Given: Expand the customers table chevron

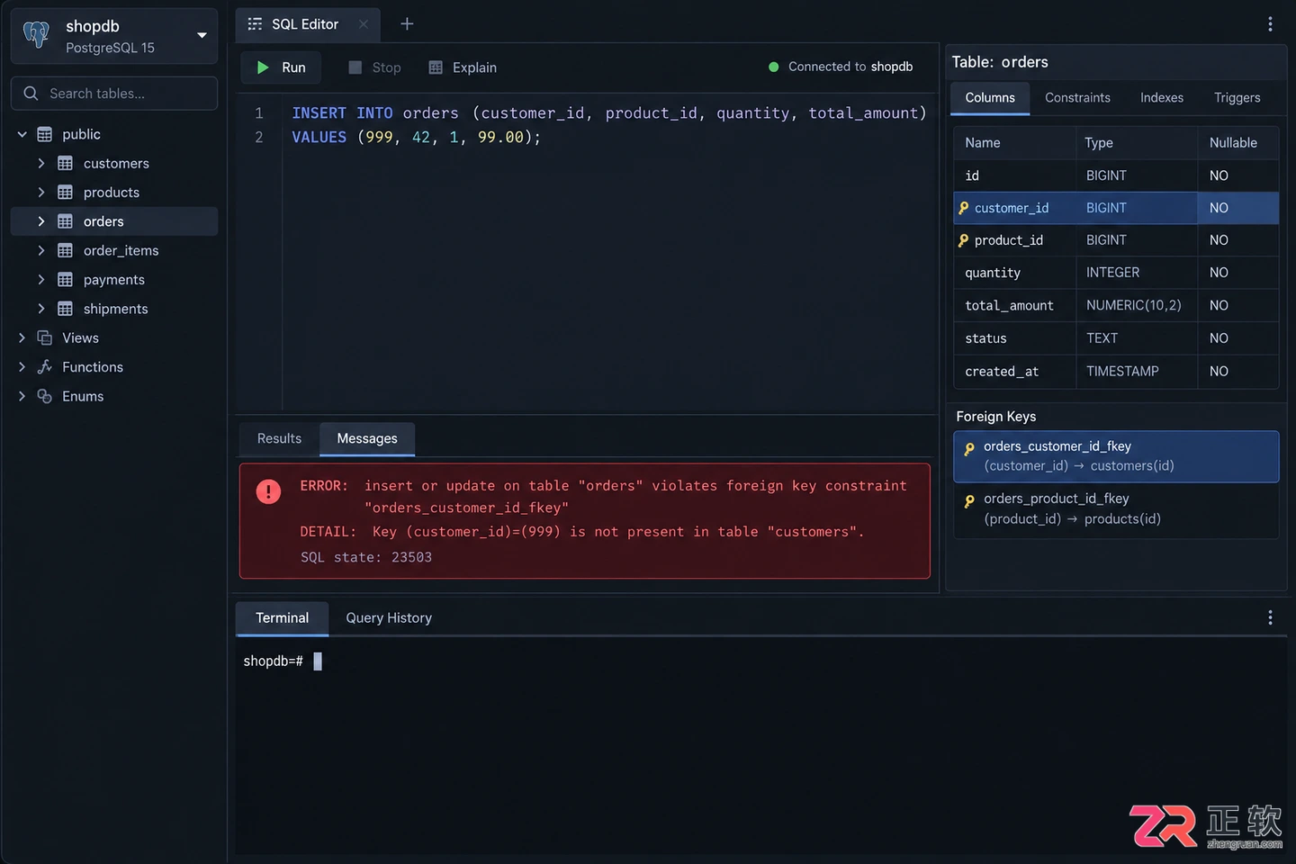Looking at the screenshot, I should (41, 163).
